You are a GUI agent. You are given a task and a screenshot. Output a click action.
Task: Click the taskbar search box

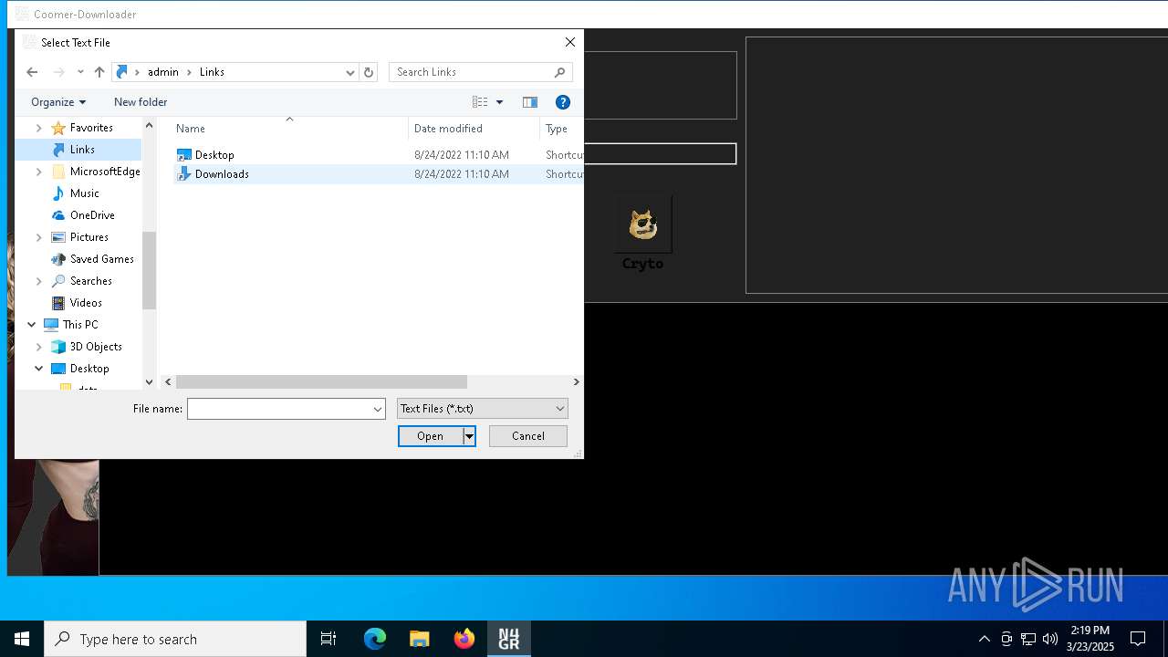[175, 639]
